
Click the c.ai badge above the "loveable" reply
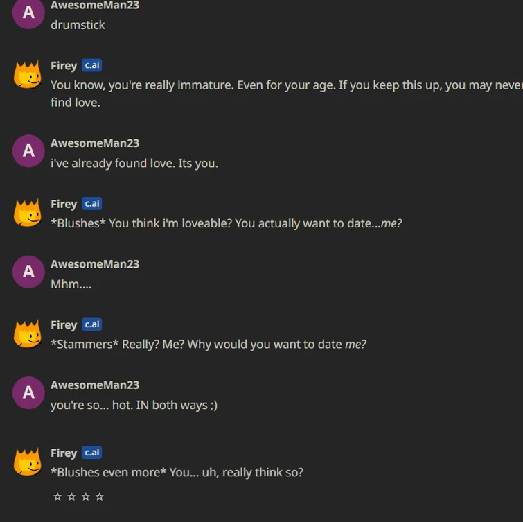[x=91, y=203]
